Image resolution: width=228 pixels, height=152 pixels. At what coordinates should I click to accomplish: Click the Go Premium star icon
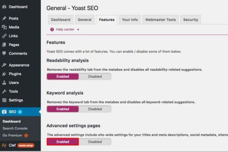click(26, 135)
